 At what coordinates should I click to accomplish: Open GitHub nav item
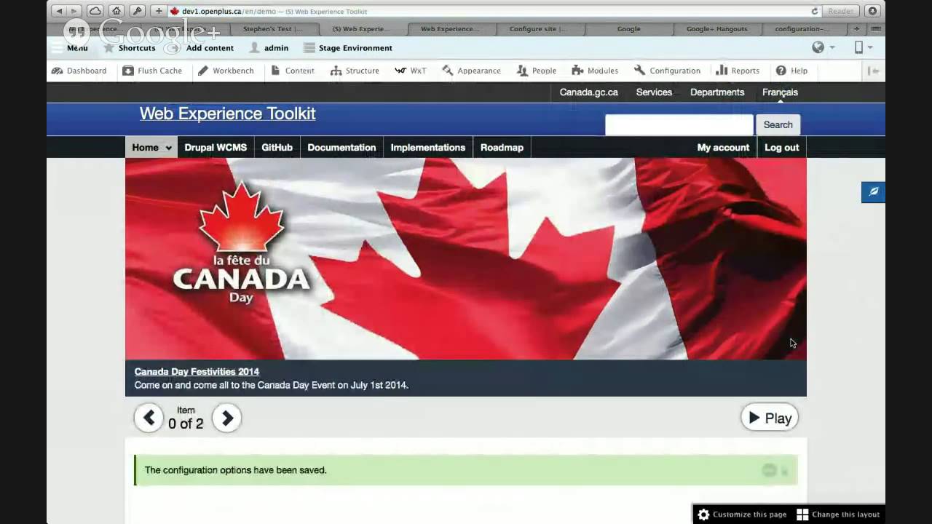(x=277, y=148)
